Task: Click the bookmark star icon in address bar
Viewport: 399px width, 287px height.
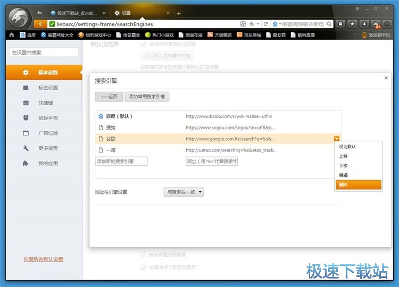Action: [x=252, y=24]
